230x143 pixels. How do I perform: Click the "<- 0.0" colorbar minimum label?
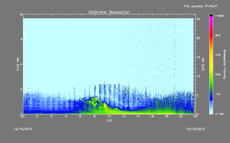pos(219,114)
